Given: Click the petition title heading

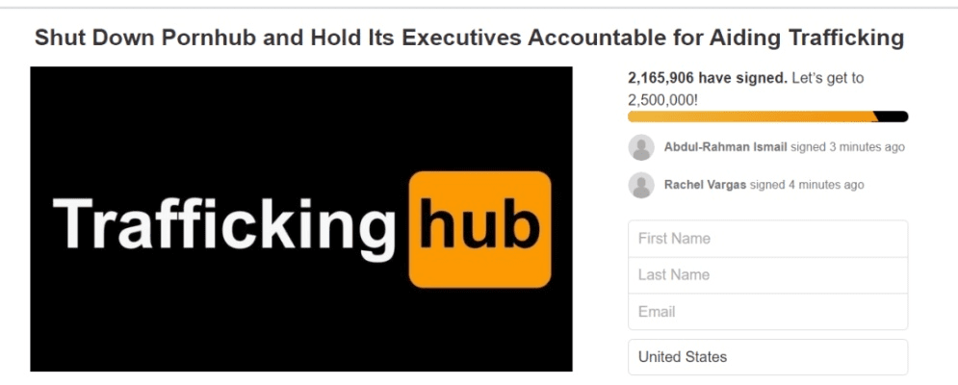Looking at the screenshot, I should pyautogui.click(x=469, y=38).
